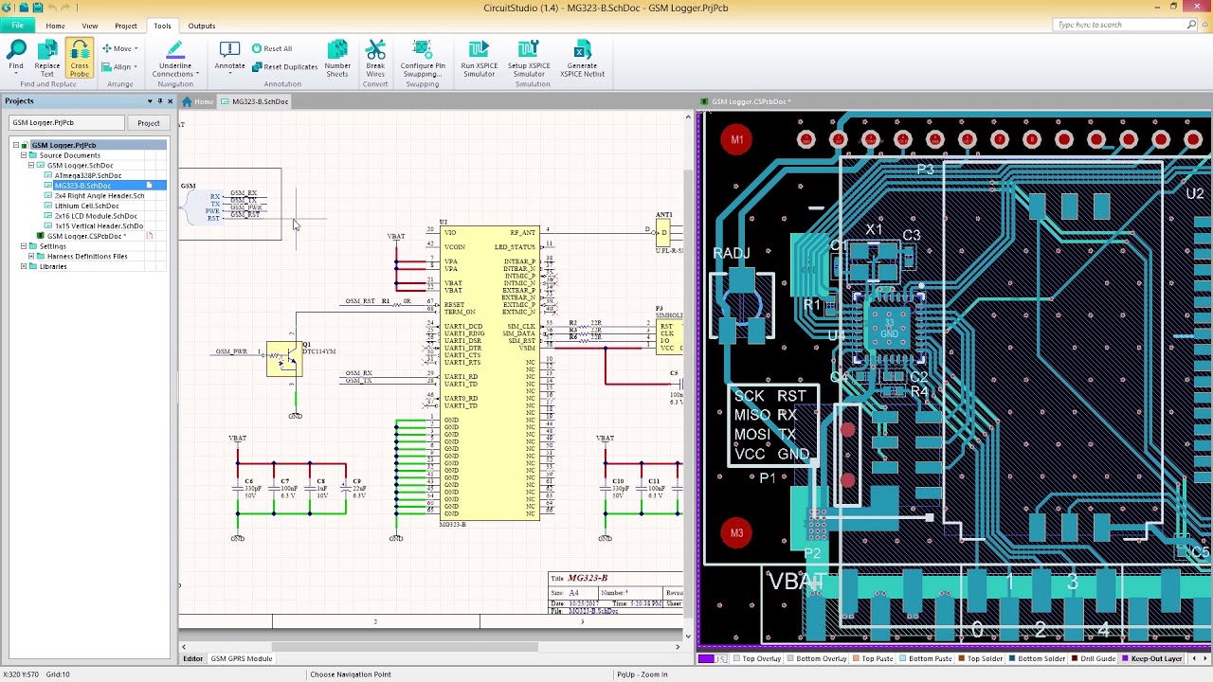Expand the Libraries tree node
1213x682 pixels.
tap(24, 266)
